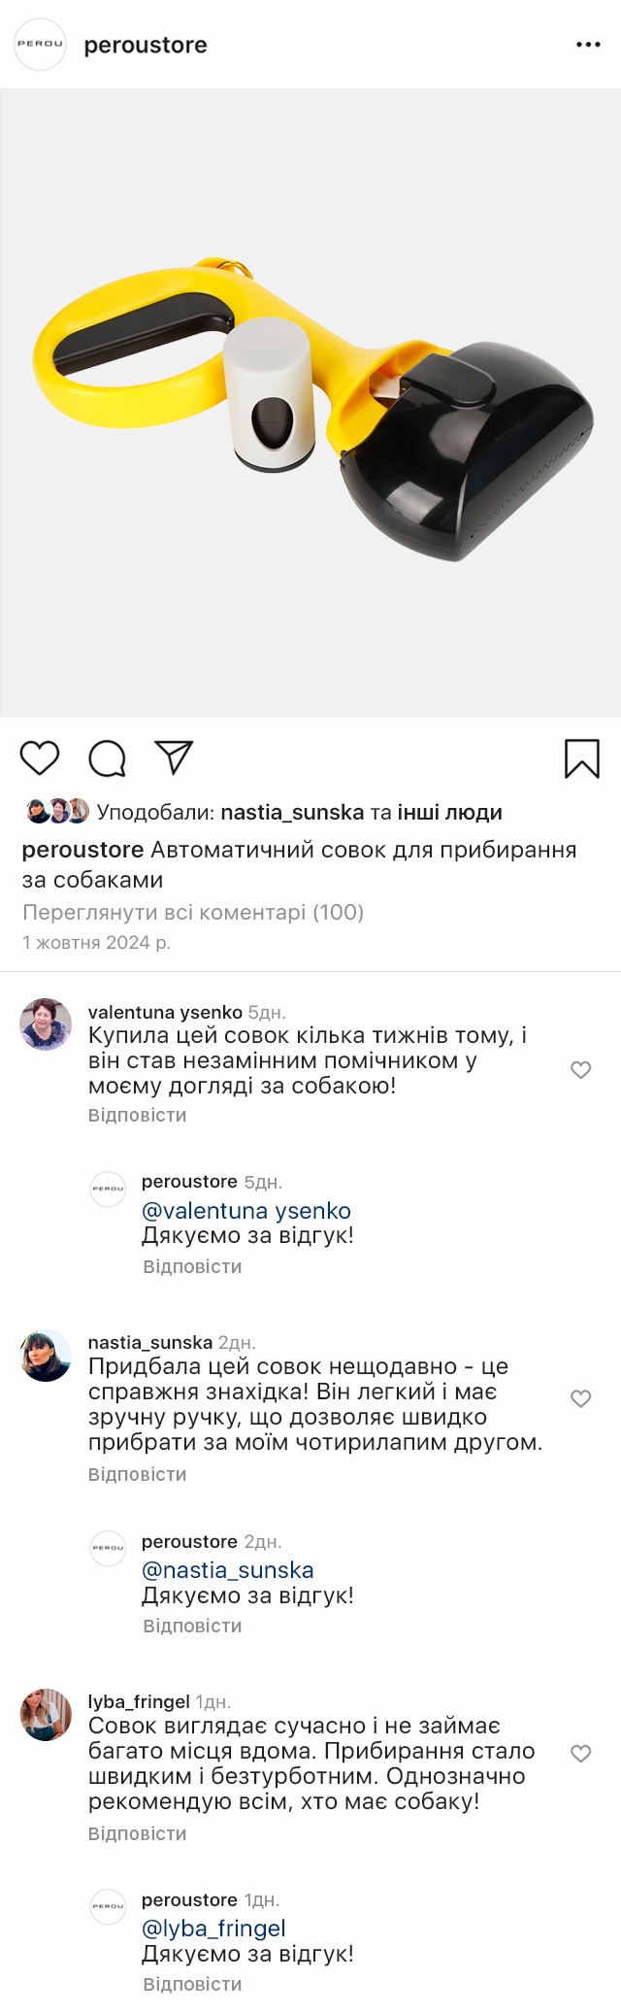Open comments via the speech bubble icon
Screen dimensions: 621x2013
coord(107,758)
